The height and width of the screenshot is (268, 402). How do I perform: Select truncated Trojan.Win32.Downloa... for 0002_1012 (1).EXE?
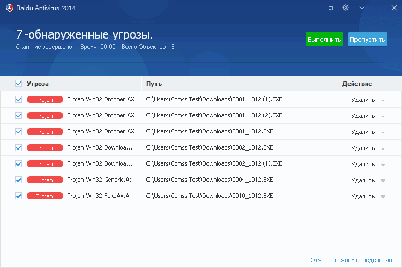(x=100, y=163)
